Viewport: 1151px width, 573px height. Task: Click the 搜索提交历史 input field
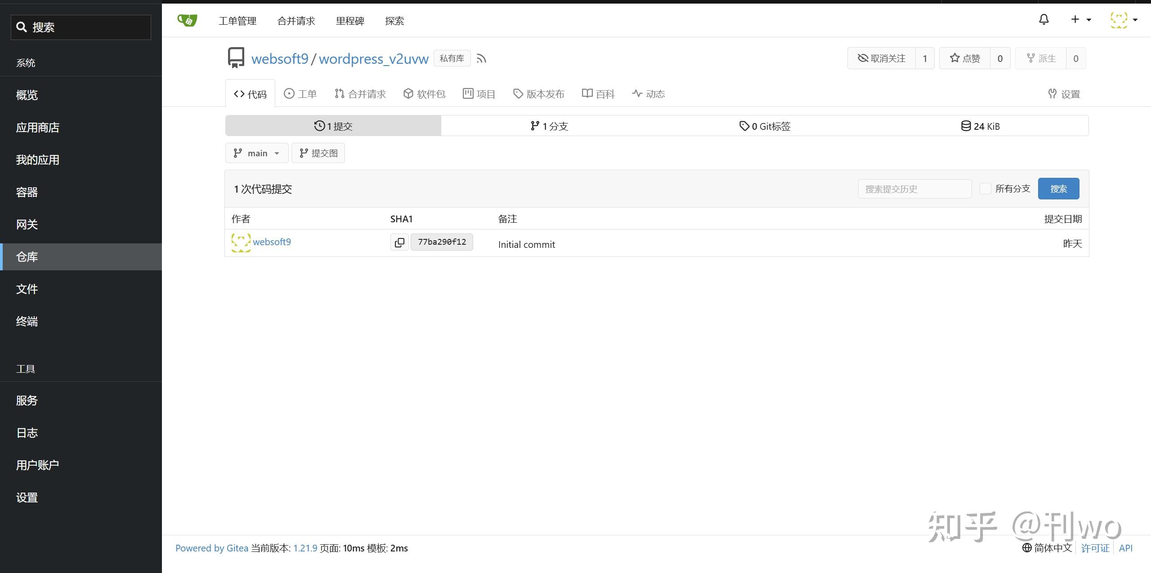coord(914,189)
